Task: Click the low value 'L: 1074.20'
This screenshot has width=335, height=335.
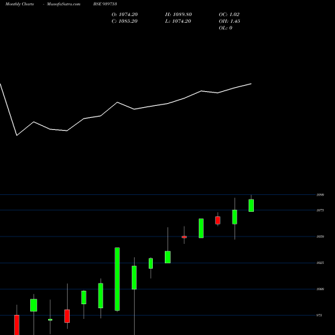Action: tap(178, 21)
